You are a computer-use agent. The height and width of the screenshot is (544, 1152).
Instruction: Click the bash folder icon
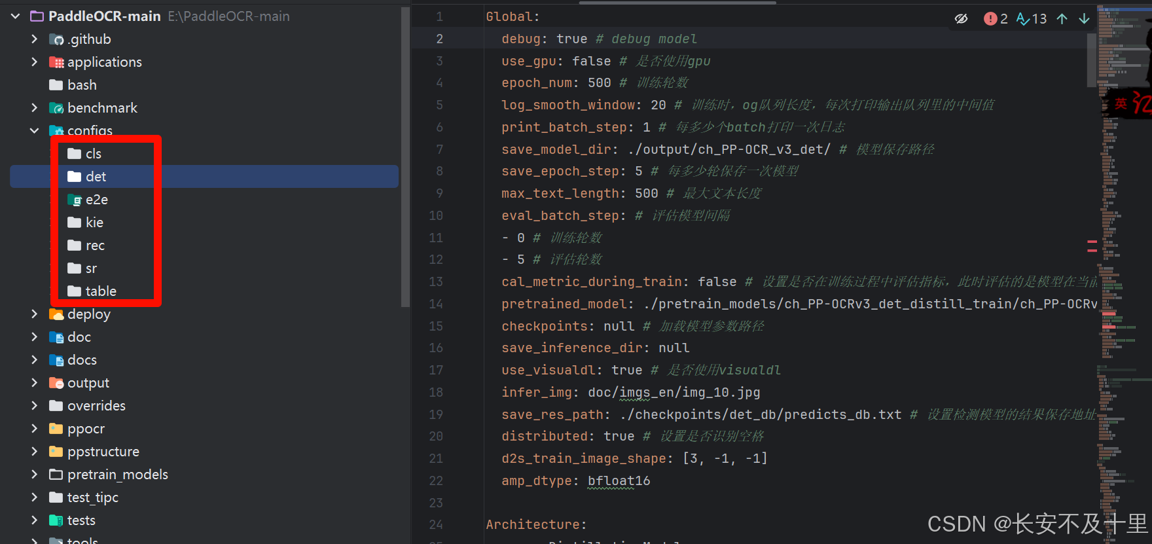tap(56, 85)
